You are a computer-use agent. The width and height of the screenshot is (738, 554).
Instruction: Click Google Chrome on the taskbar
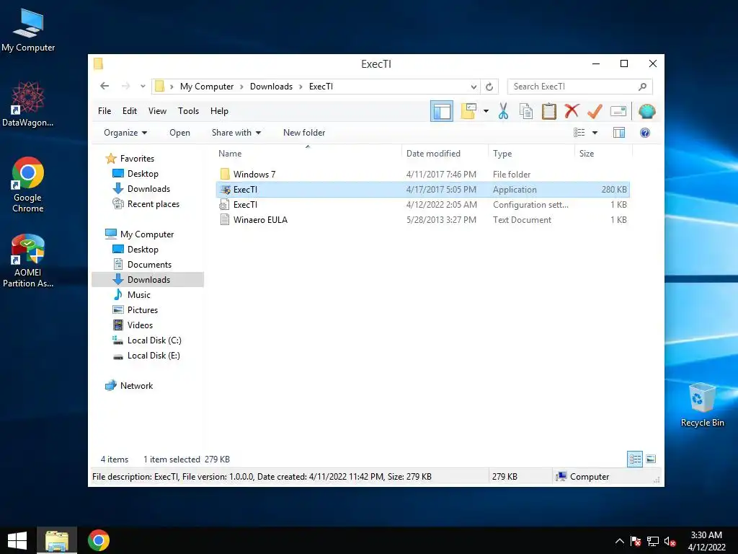pyautogui.click(x=98, y=540)
